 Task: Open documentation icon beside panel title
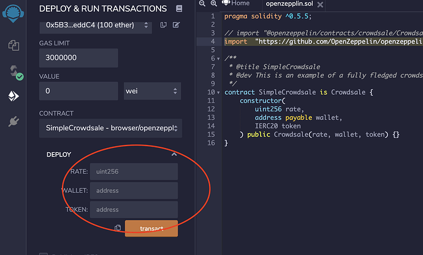click(179, 9)
